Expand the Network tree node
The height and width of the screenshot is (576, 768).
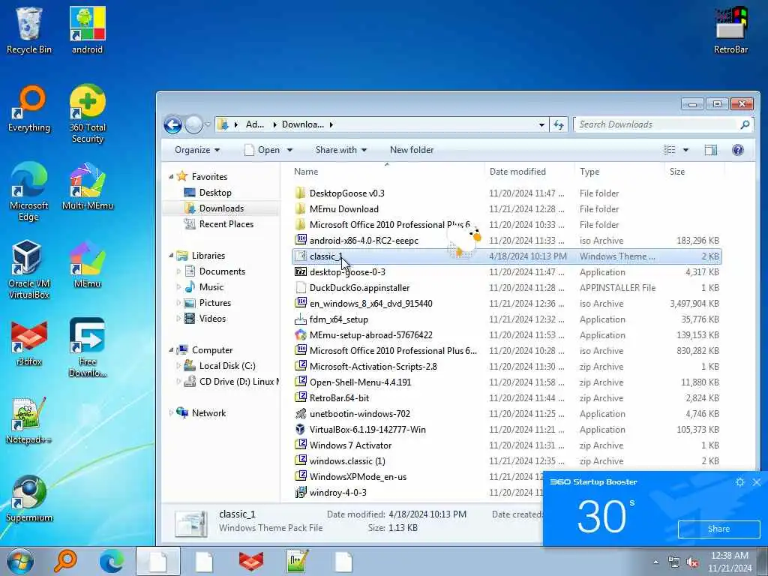click(x=171, y=413)
